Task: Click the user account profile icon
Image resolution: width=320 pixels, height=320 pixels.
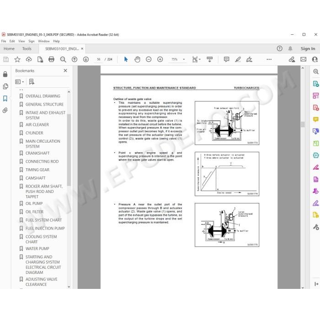Action: [315, 59]
